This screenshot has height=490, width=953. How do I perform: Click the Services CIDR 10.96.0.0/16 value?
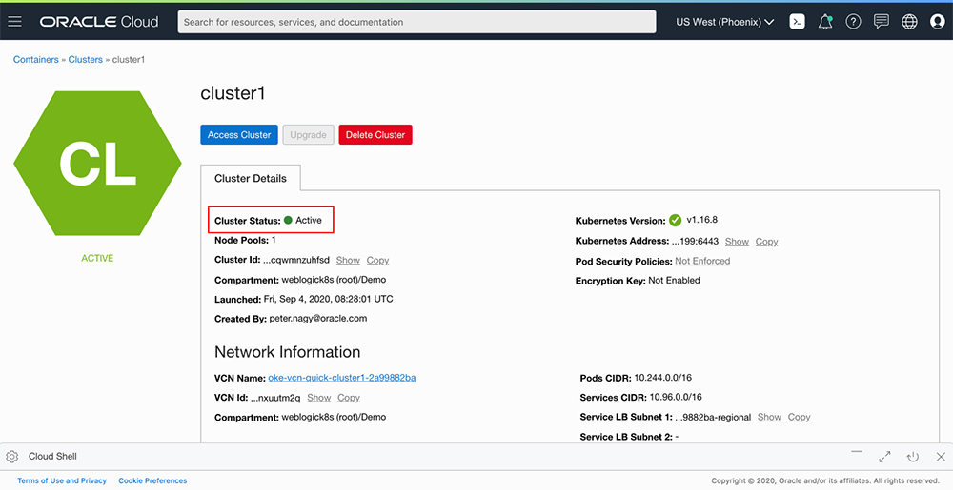[x=676, y=397]
